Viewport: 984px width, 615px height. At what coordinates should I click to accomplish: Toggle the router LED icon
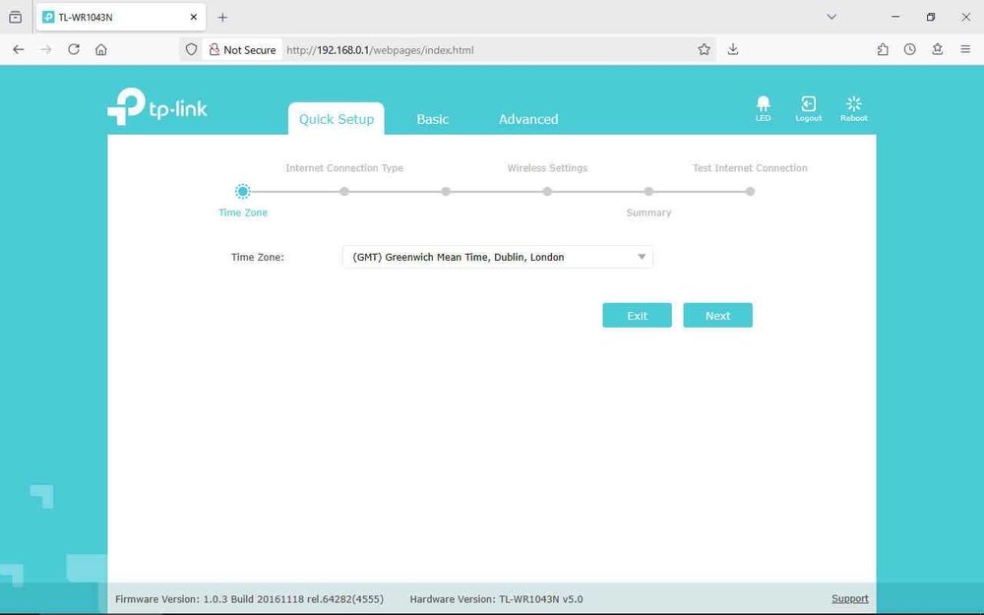(764, 108)
